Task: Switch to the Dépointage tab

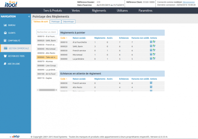Action: click(x=68, y=21)
